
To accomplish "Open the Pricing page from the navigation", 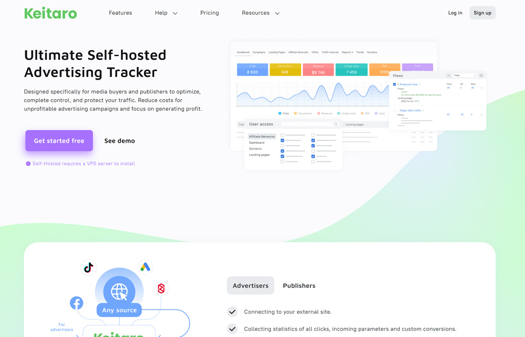I will pyautogui.click(x=210, y=13).
